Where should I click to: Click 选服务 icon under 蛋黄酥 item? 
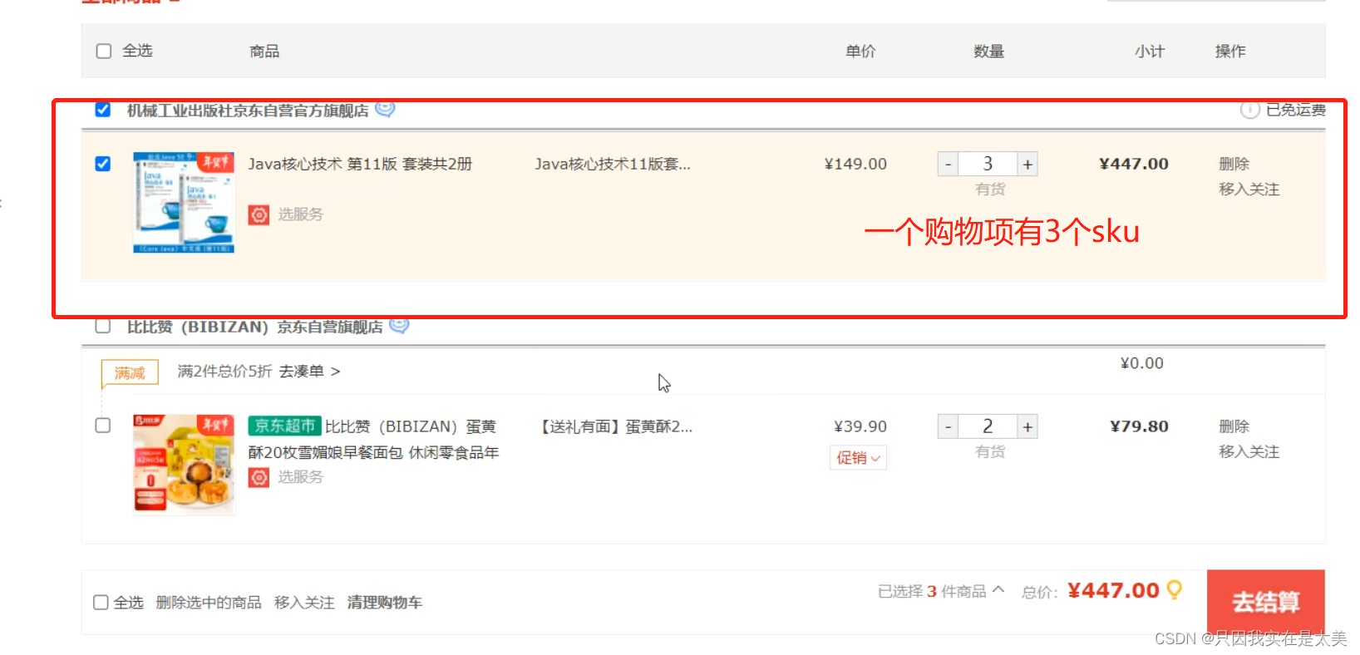[x=259, y=477]
